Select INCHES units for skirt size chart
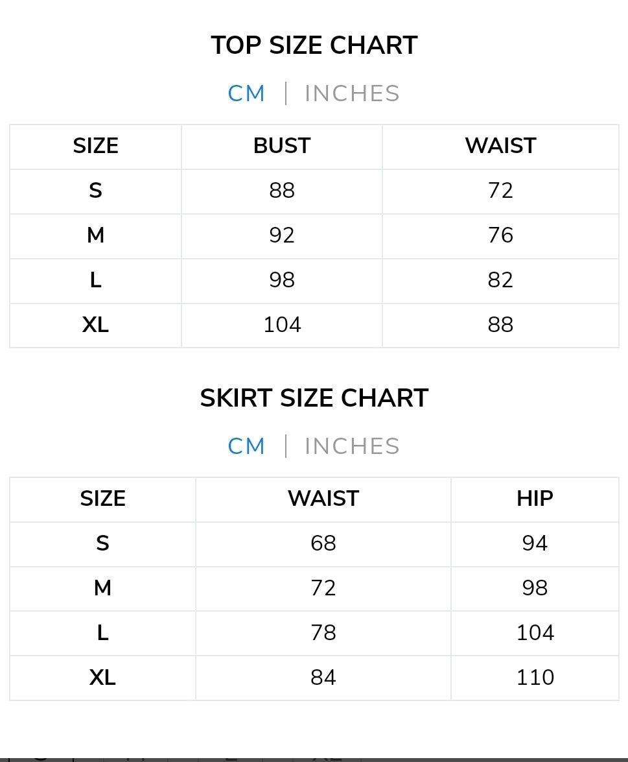 [352, 446]
